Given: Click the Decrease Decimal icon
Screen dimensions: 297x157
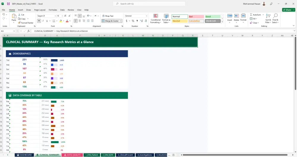Looking at the screenshot, I should (x=146, y=21).
